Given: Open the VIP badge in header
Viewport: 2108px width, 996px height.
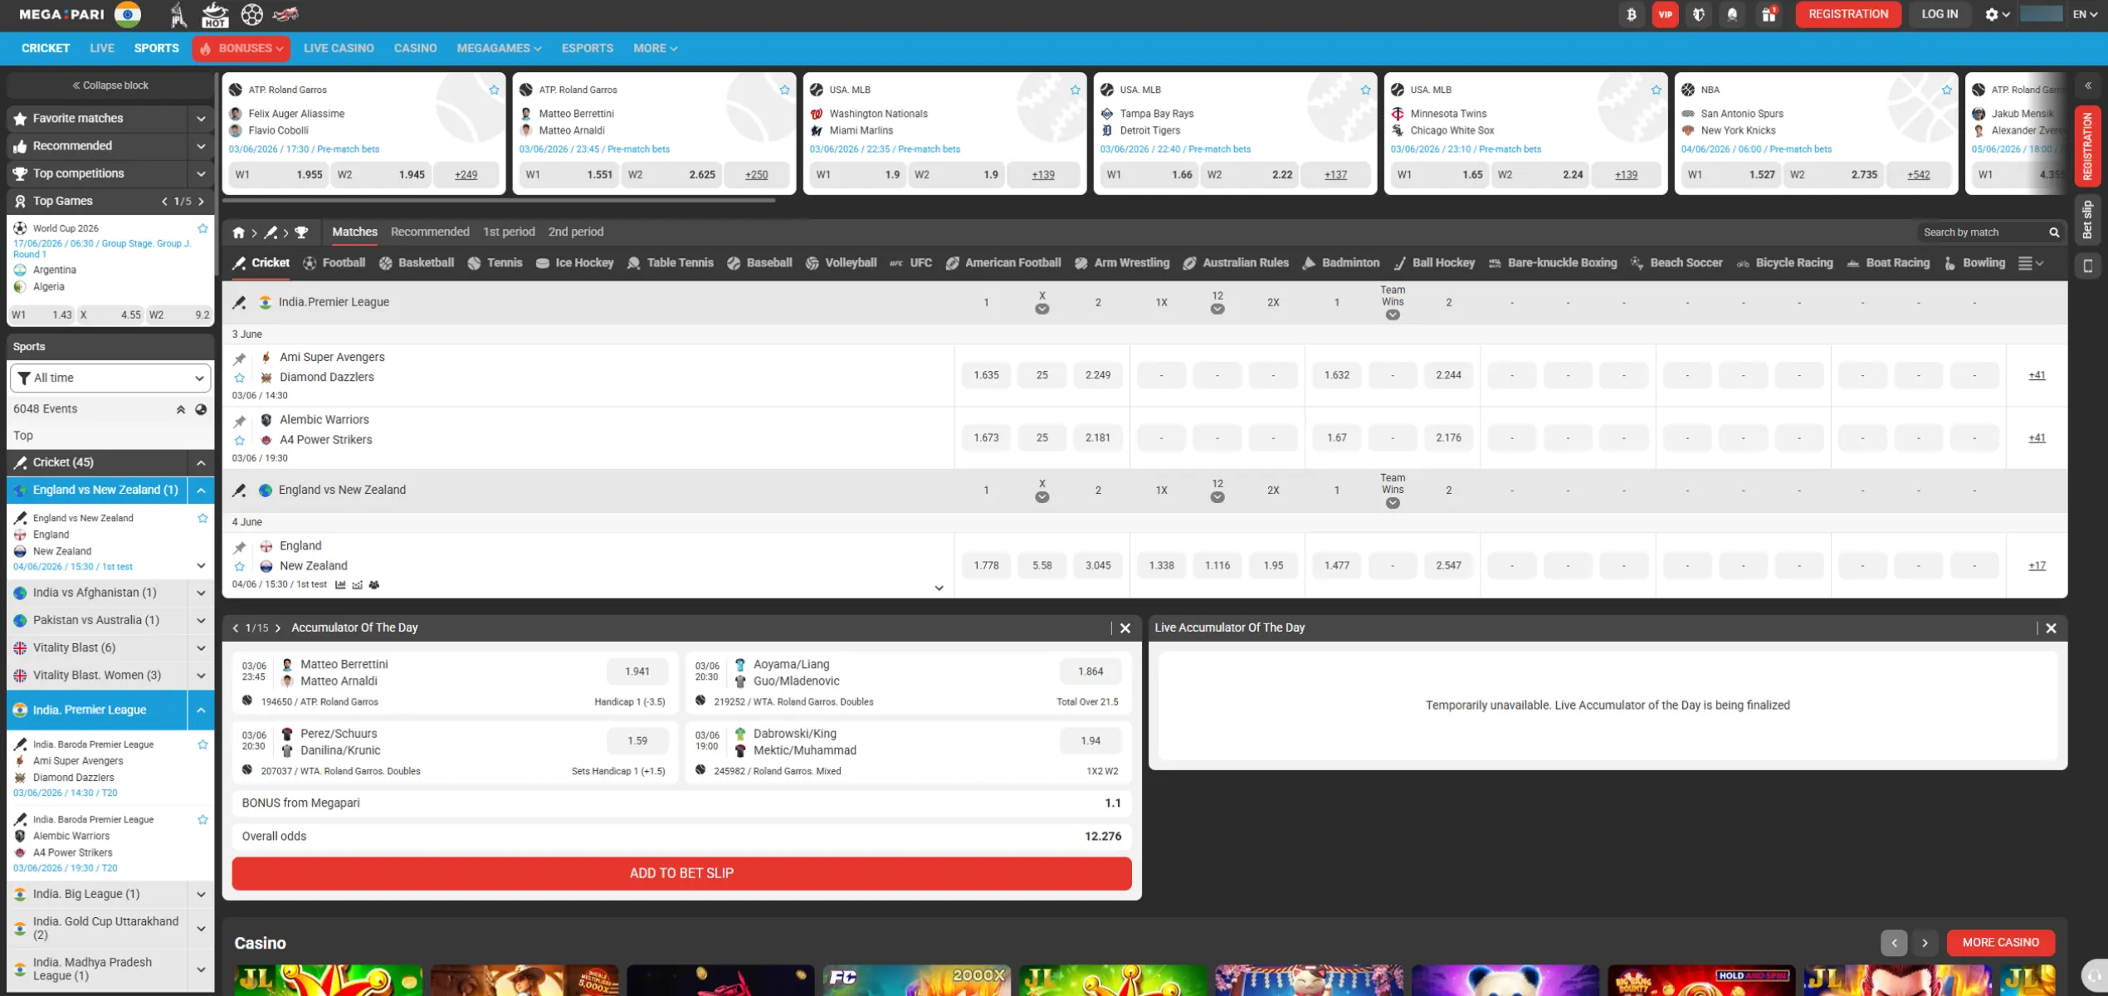Looking at the screenshot, I should (x=1665, y=14).
